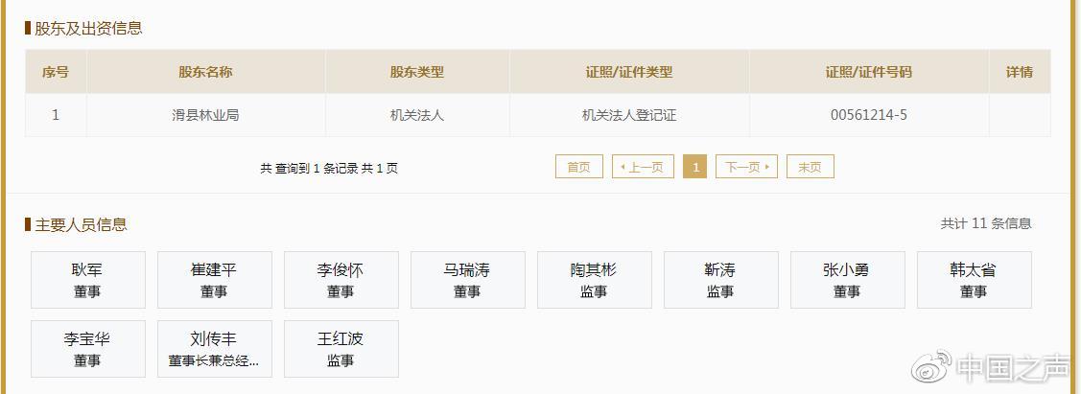Select page number 1
This screenshot has width=1081, height=394.
point(695,167)
